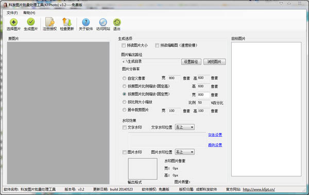
Task: Tick the 文字水印 checkbox
Action: [x=124, y=127]
